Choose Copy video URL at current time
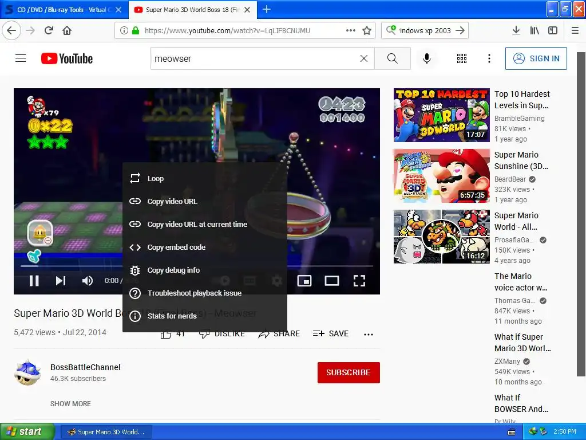The image size is (586, 440). click(x=205, y=224)
